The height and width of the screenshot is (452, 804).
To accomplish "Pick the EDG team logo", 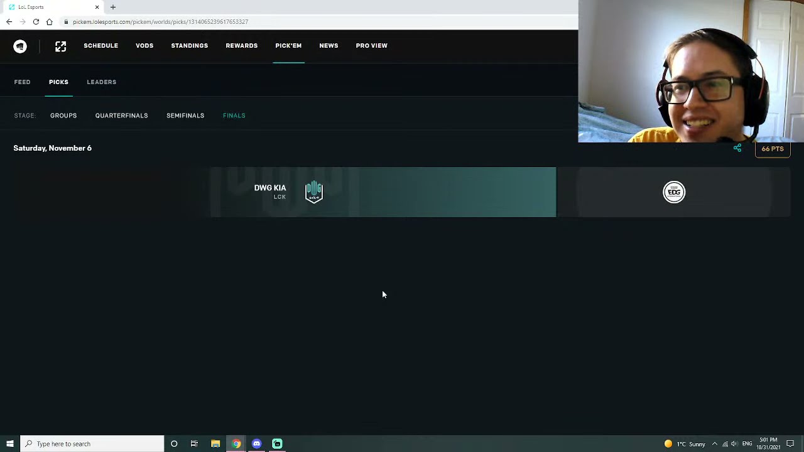I will point(674,192).
